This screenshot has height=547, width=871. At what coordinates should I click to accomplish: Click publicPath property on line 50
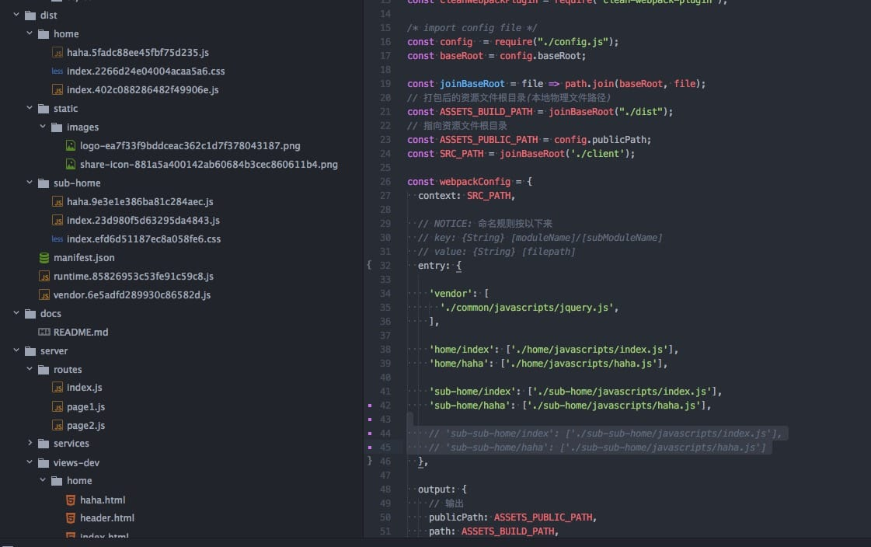pos(458,517)
